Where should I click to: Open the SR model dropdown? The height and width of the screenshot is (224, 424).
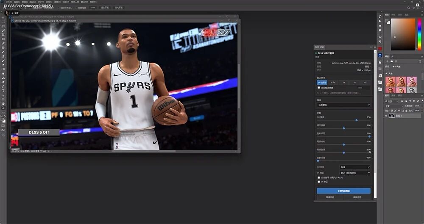click(x=355, y=173)
